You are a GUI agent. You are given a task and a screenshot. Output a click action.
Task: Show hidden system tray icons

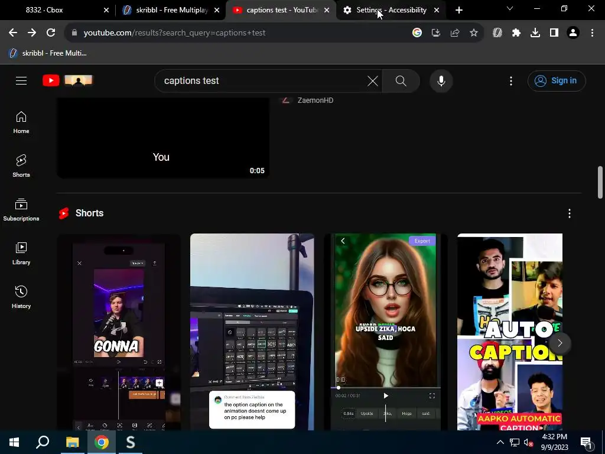coord(500,442)
